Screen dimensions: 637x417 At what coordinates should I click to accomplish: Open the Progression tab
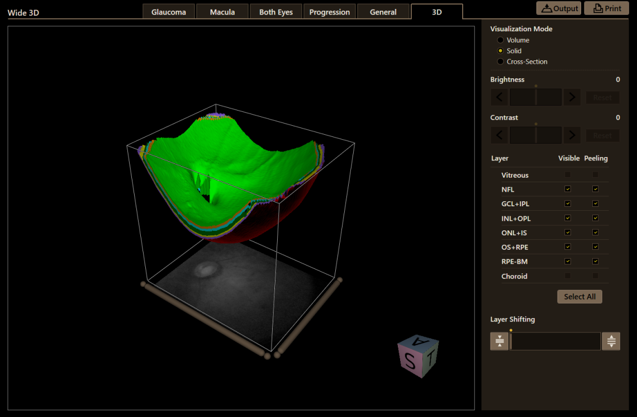pos(329,12)
